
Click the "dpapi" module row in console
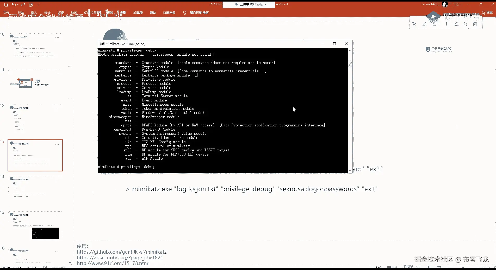223,125
